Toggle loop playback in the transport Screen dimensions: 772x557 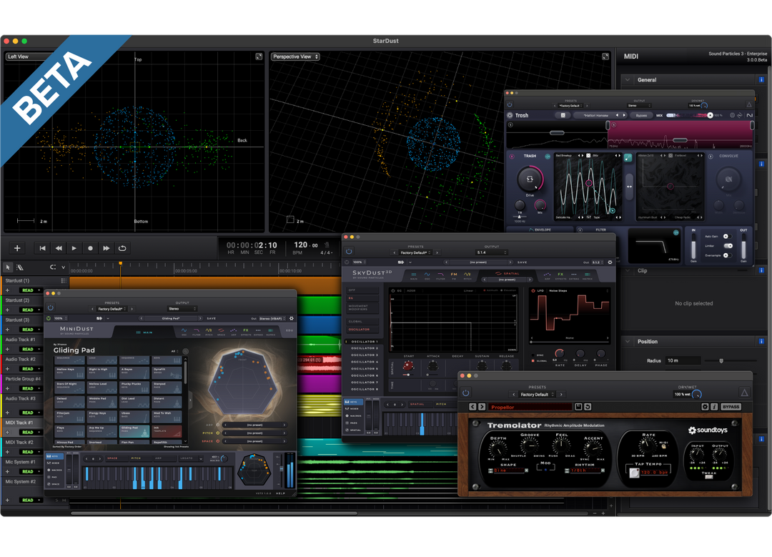click(x=123, y=248)
